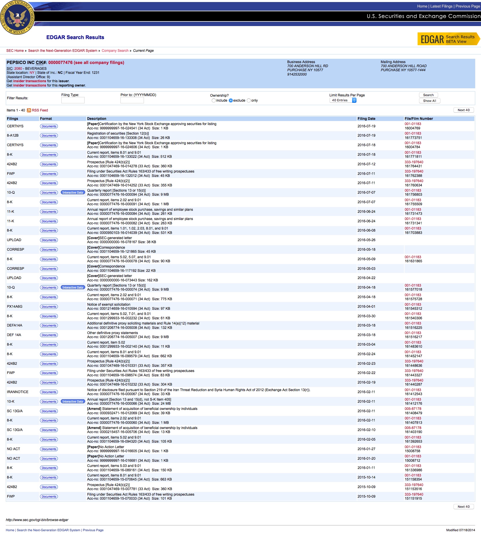Screen dimensions: 481x537
Task: Open insider transactions for this reporting owner
Action: click(x=30, y=85)
